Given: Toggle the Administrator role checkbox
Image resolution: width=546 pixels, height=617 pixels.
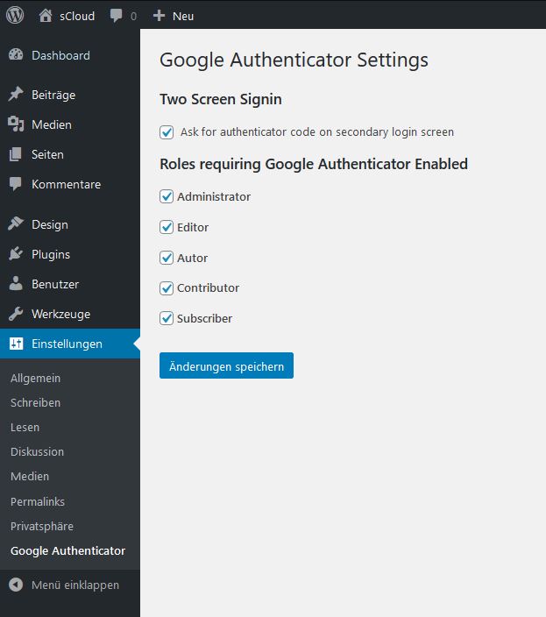Looking at the screenshot, I should click(167, 196).
